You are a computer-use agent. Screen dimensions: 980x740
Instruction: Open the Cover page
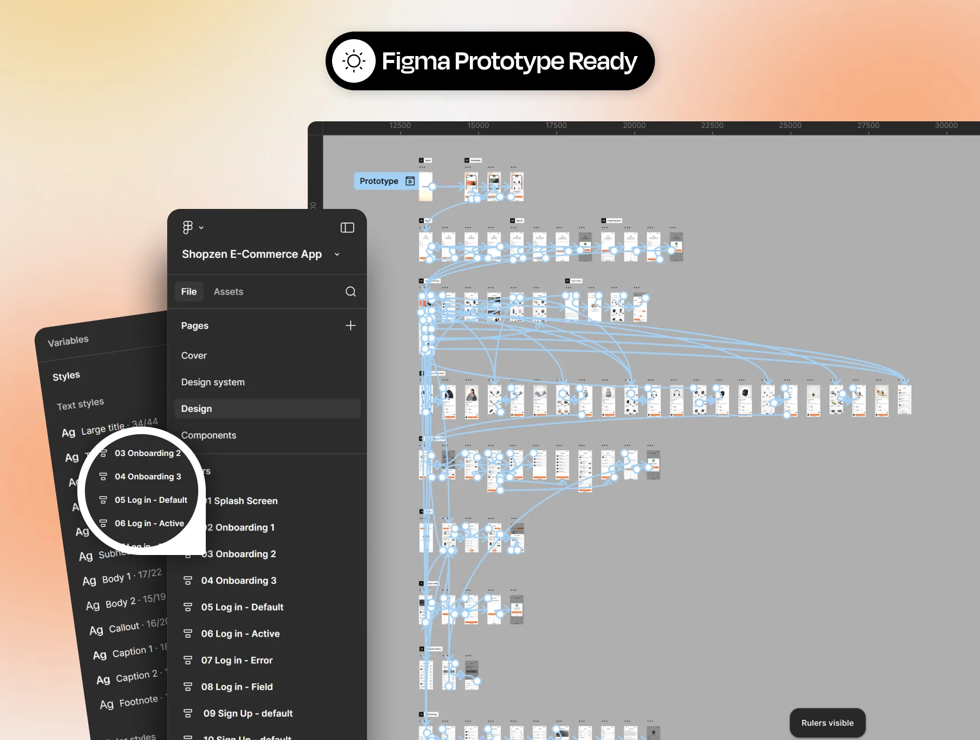[x=194, y=355]
